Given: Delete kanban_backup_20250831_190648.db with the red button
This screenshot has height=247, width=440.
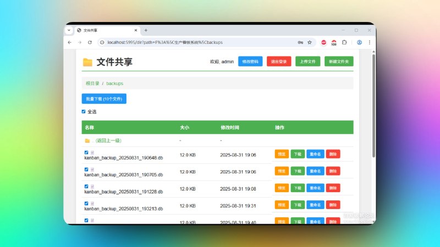Looking at the screenshot, I should 333,154.
